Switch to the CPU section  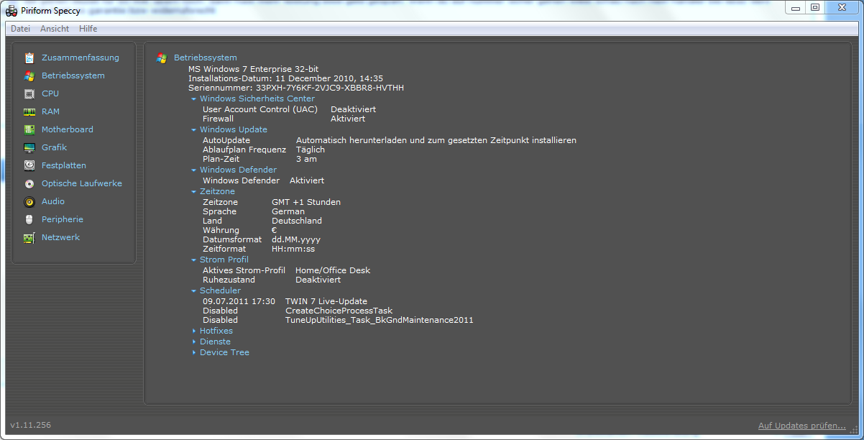click(50, 93)
